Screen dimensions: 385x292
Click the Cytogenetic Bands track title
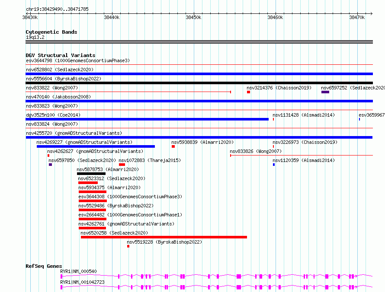click(x=51, y=32)
